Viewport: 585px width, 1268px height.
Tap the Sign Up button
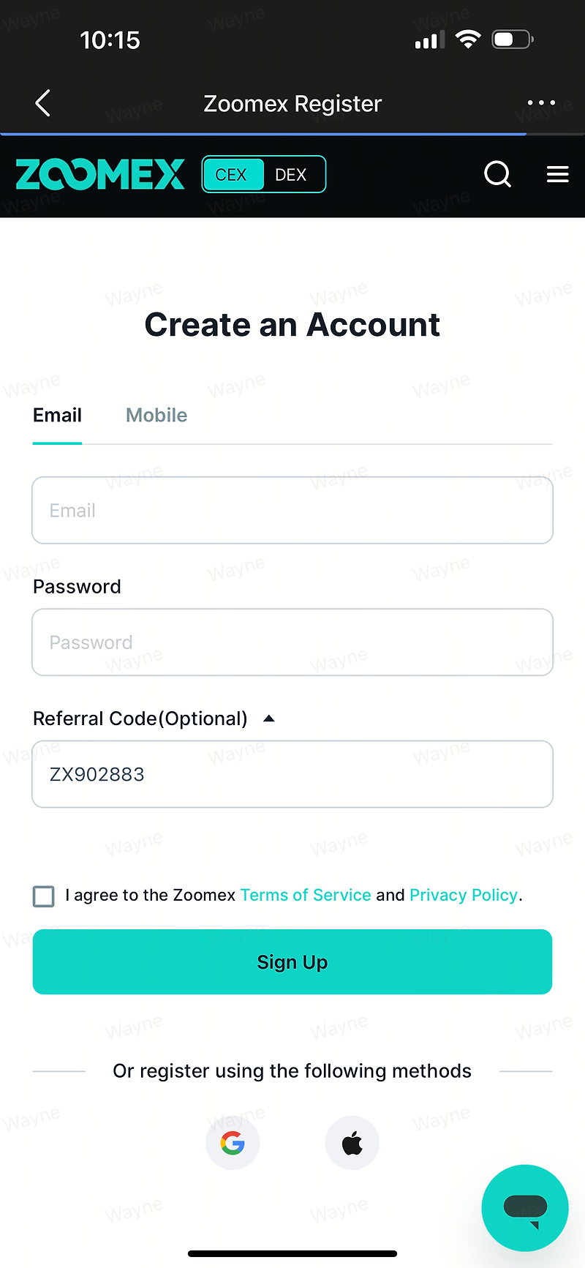point(292,961)
